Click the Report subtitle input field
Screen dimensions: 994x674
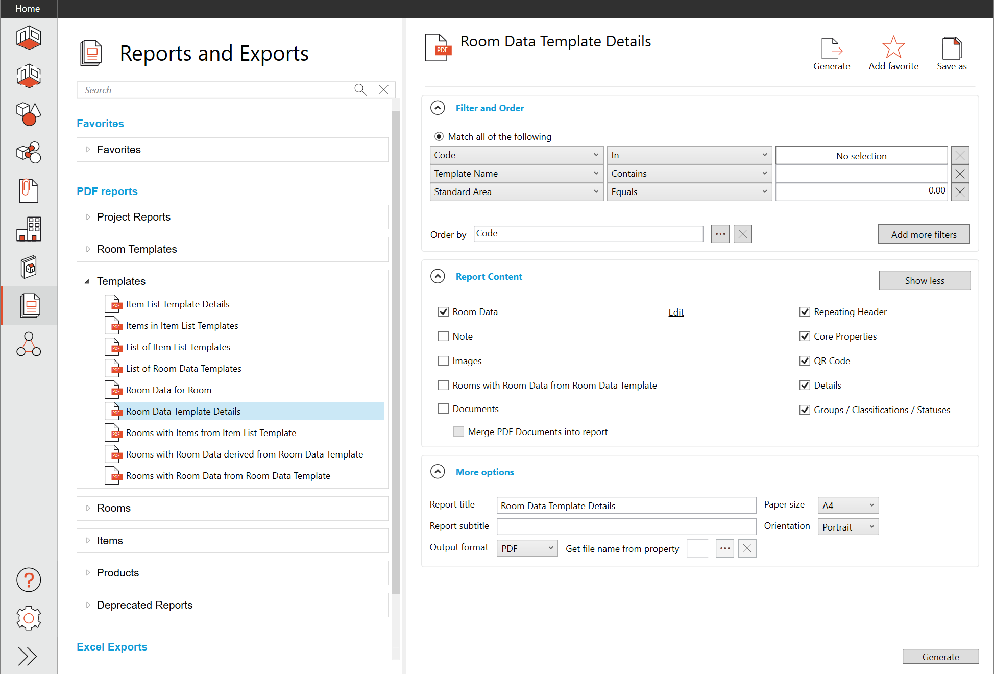pos(626,526)
